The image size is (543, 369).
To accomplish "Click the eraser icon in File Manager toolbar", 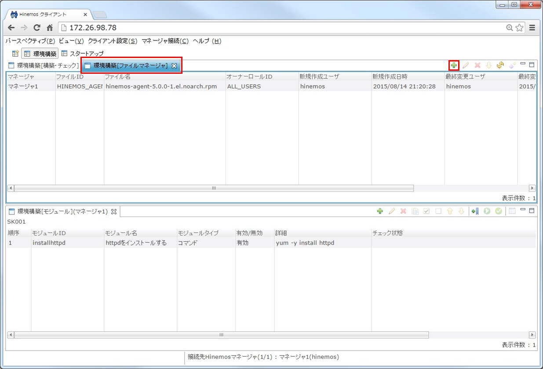I will (x=512, y=65).
